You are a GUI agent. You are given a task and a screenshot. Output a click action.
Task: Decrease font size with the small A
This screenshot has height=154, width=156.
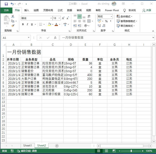68,18
